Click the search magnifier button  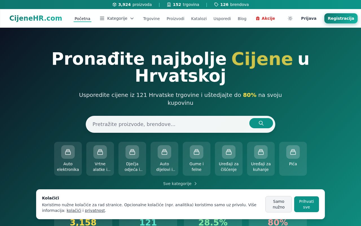pos(261,123)
